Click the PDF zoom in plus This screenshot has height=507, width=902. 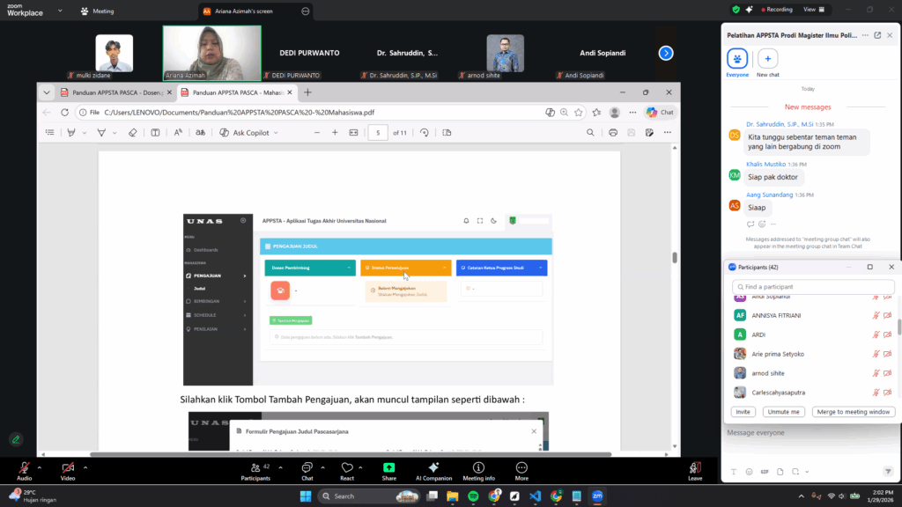click(x=335, y=132)
